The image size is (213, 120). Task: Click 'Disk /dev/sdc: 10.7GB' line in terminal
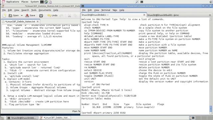[x=96, y=93]
